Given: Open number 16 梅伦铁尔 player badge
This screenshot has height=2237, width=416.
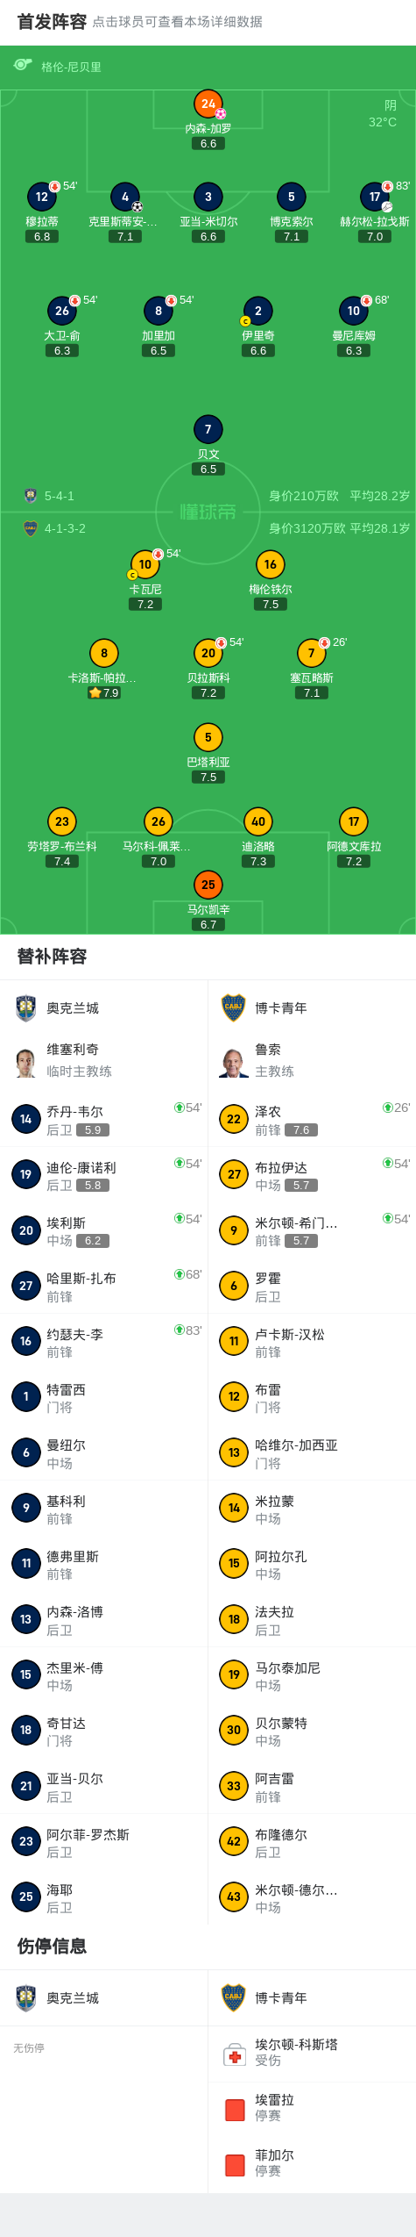Looking at the screenshot, I should point(271,564).
